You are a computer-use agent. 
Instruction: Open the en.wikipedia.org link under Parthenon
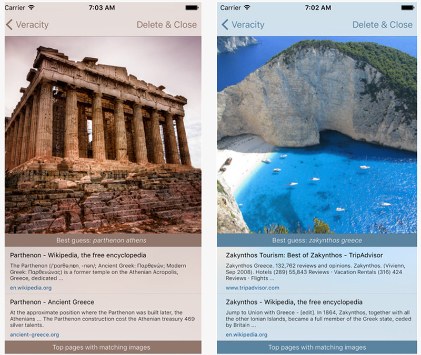[x=31, y=288]
